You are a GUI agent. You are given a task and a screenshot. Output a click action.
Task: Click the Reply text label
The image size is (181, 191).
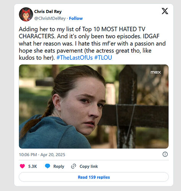pos(59,167)
